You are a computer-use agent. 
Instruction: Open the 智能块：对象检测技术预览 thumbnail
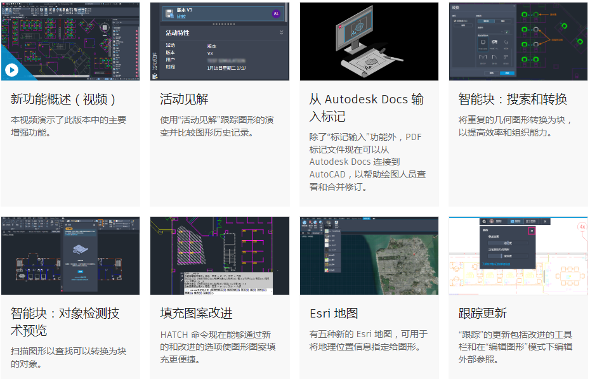point(70,255)
